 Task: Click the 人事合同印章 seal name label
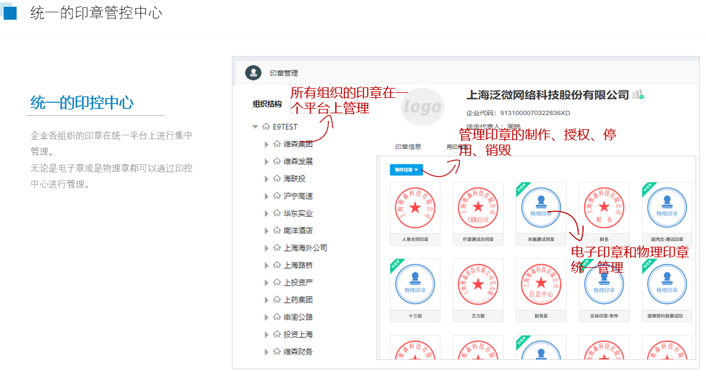415,239
